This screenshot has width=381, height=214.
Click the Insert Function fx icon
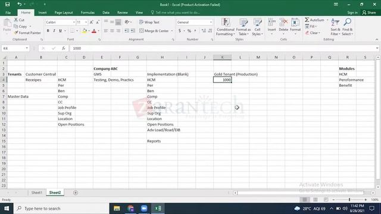pos(64,48)
